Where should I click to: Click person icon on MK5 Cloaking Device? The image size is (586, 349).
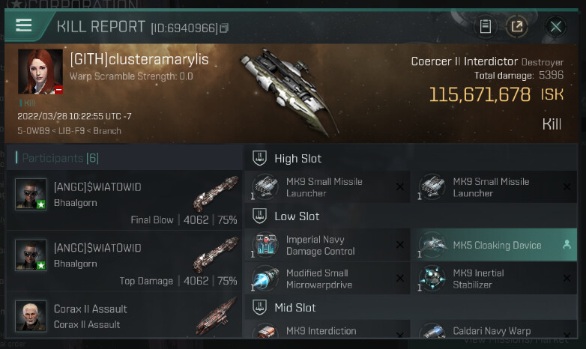[567, 244]
